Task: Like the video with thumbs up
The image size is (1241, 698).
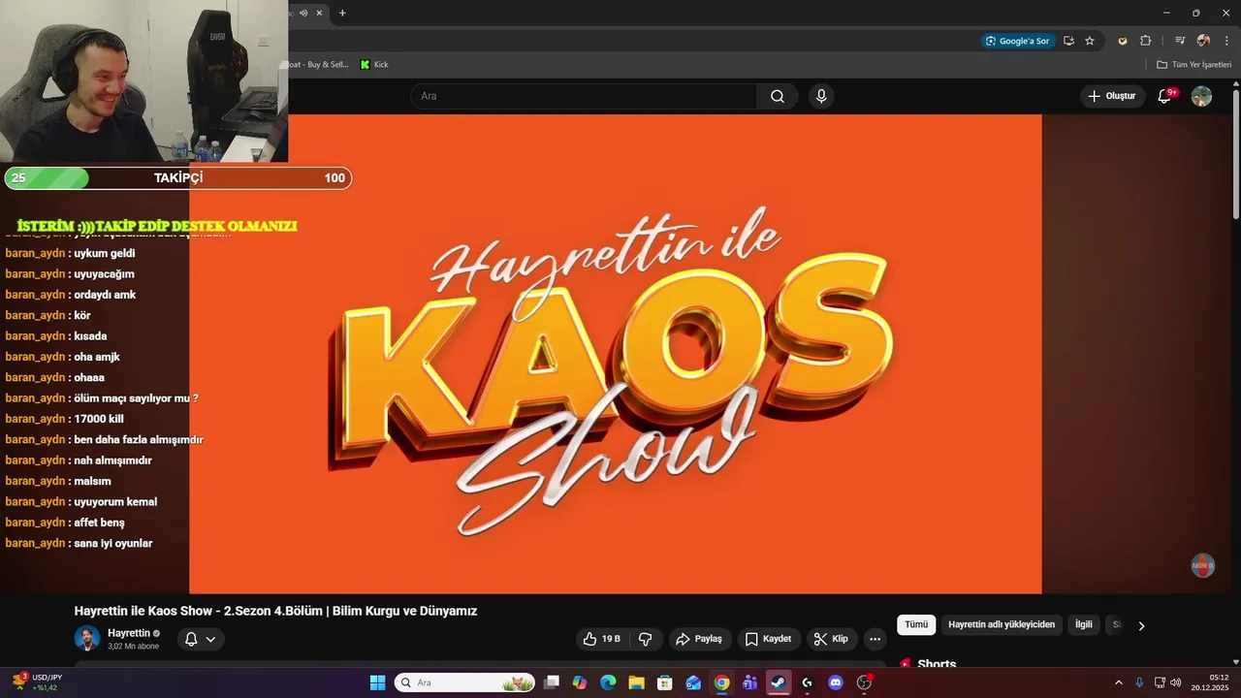Action: pyautogui.click(x=601, y=639)
